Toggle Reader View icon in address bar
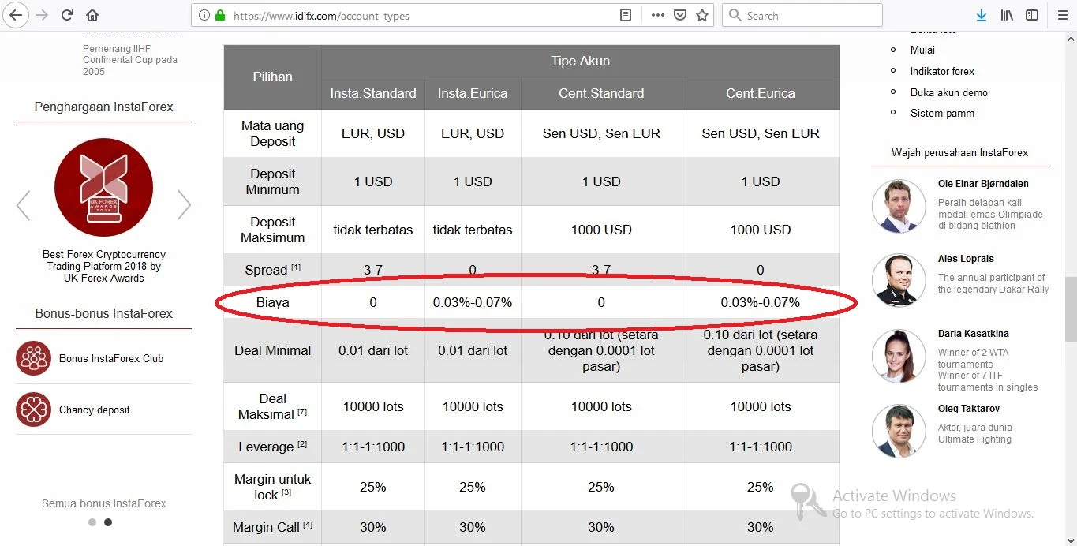The width and height of the screenshot is (1077, 546). pyautogui.click(x=626, y=15)
